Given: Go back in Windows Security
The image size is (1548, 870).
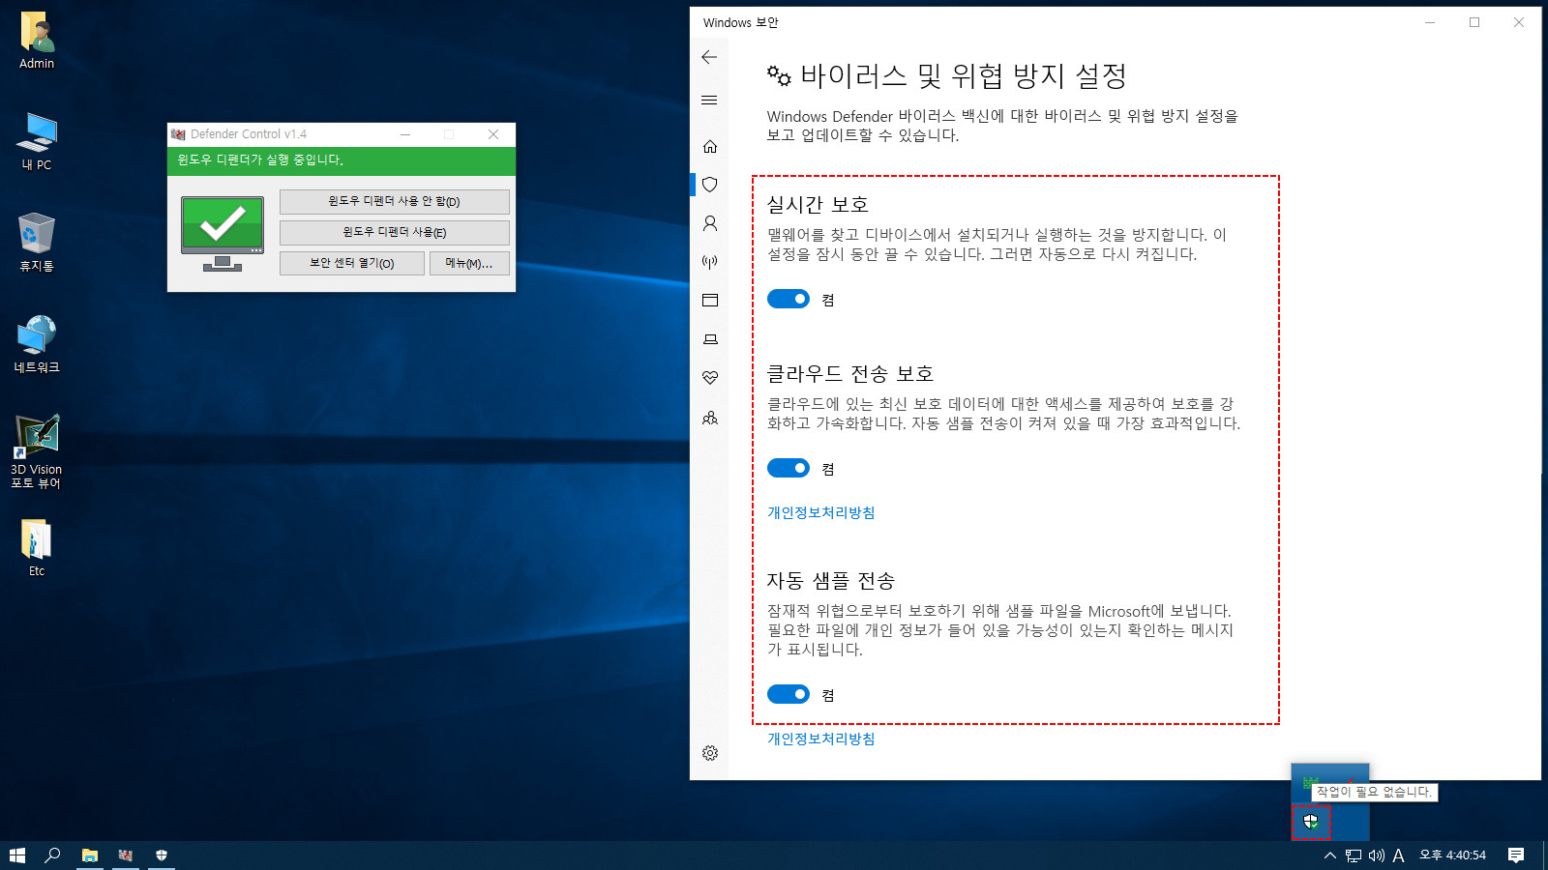Looking at the screenshot, I should coord(709,57).
